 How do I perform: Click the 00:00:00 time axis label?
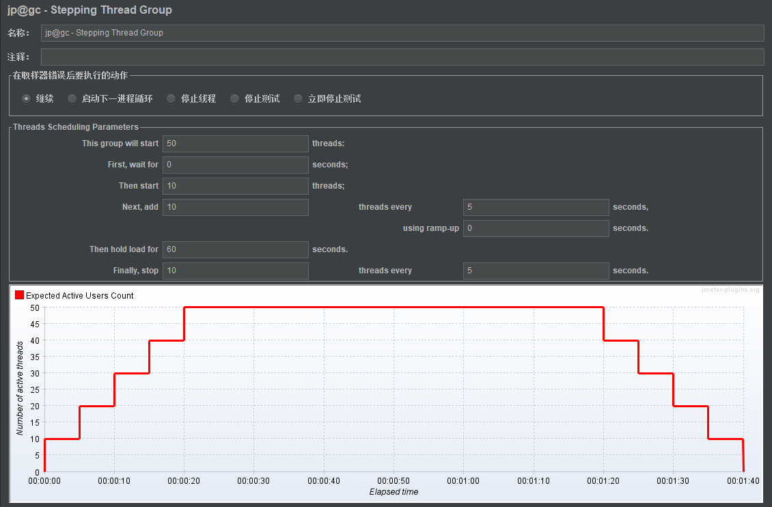[44, 481]
